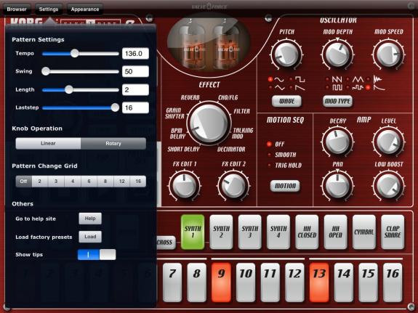Toggle the Show tips switch
Screen dimensions: 418x313
pos(97,255)
